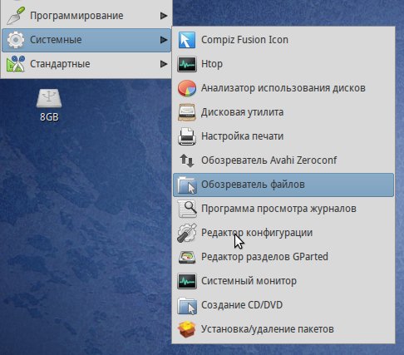Launch Дисковая утилита
Viewport: 404px width, 355px height.
coord(283,112)
